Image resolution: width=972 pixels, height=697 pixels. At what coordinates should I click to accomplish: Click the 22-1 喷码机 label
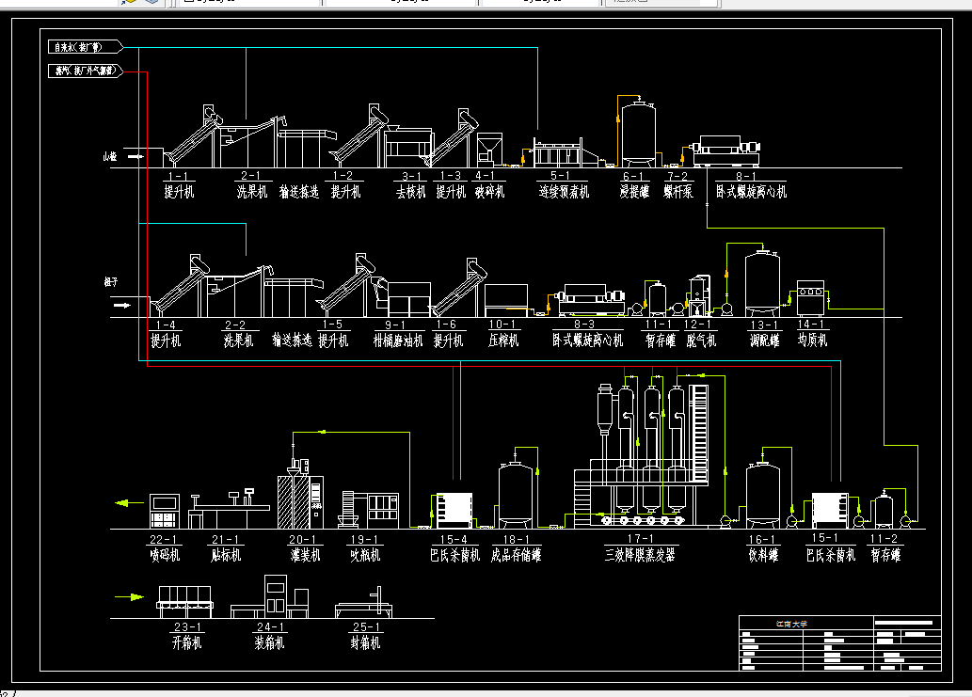165,548
